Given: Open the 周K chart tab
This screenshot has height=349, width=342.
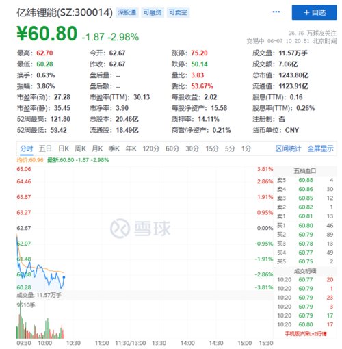Looking at the screenshot, I should pyautogui.click(x=80, y=148).
